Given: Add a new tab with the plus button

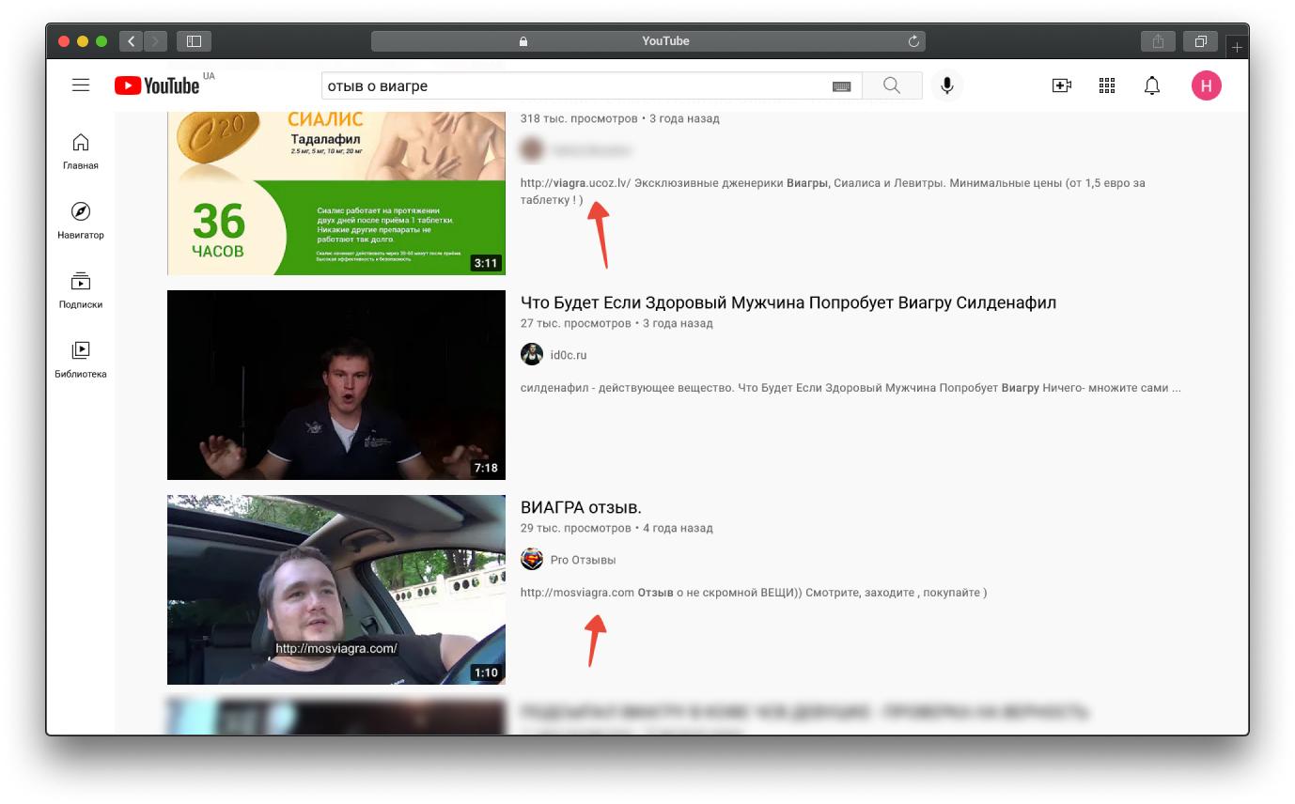Looking at the screenshot, I should [1237, 46].
